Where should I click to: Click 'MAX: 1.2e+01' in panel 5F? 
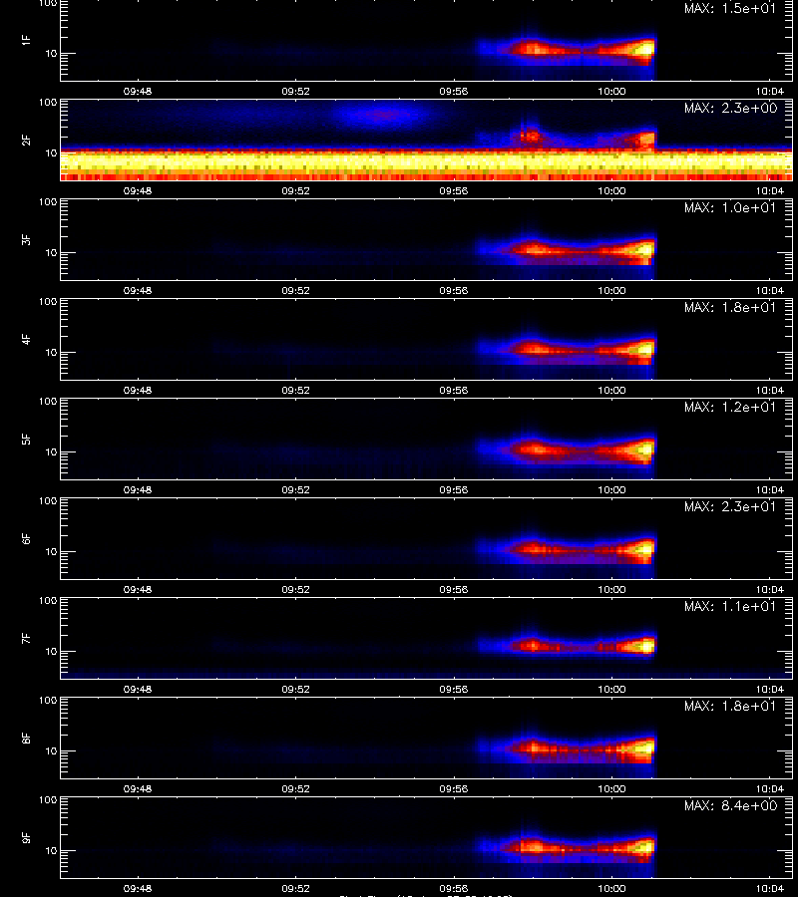point(730,407)
